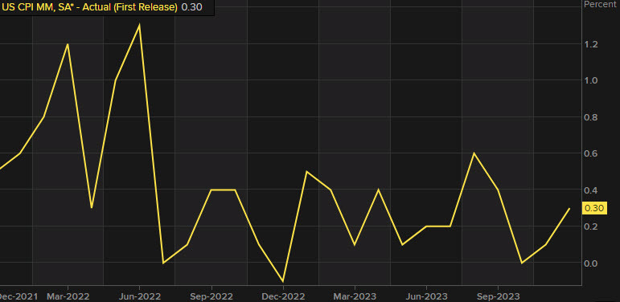Click the Percent axis unit label
Viewport: 620px width, 302px height.
(x=600, y=4)
